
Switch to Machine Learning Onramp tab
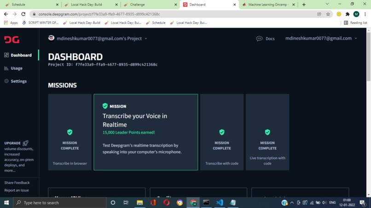pyautogui.click(x=268, y=5)
